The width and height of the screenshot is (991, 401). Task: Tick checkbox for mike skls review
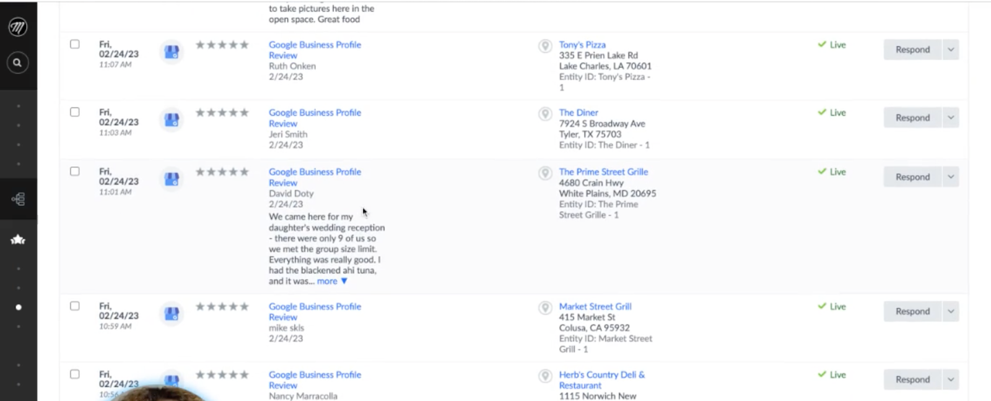75,306
